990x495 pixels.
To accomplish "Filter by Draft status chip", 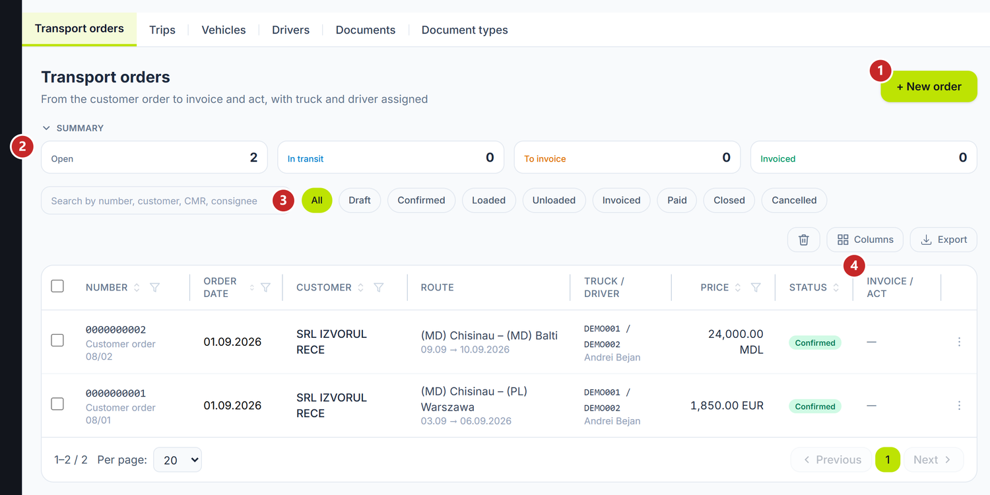I will coord(360,200).
